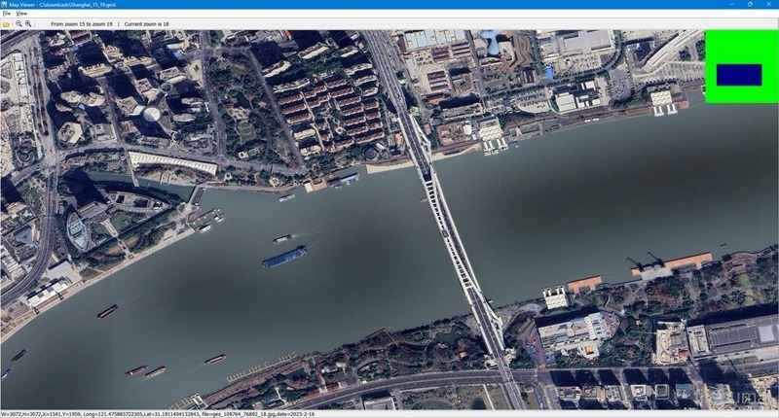This screenshot has width=779, height=418.
Task: Click the right magnifier zoom icon
Action: point(28,23)
